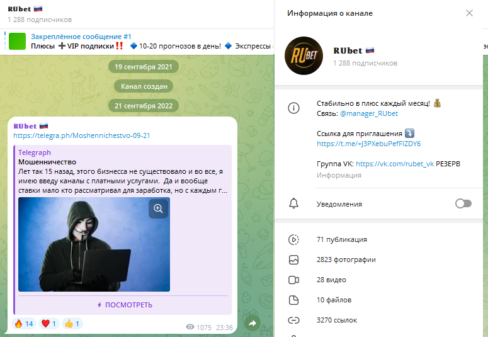Click the Telegraph source label
The image size is (488, 337).
[x=34, y=152]
